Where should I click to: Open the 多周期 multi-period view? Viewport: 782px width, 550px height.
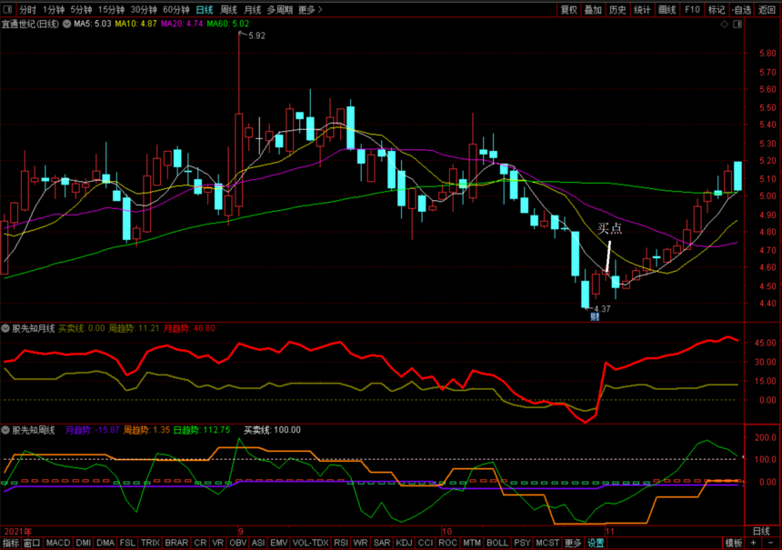click(x=280, y=9)
